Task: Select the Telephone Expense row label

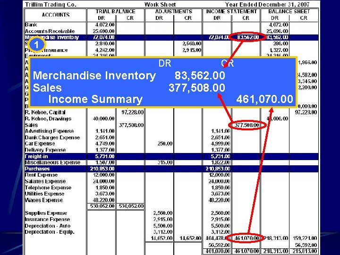Action: tap(48, 187)
